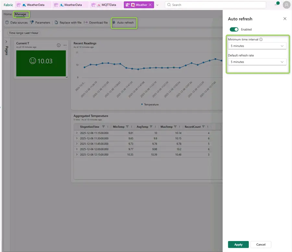Click the Time range: Last 1 hour filter
The image size is (292, 252).
pyautogui.click(x=24, y=33)
